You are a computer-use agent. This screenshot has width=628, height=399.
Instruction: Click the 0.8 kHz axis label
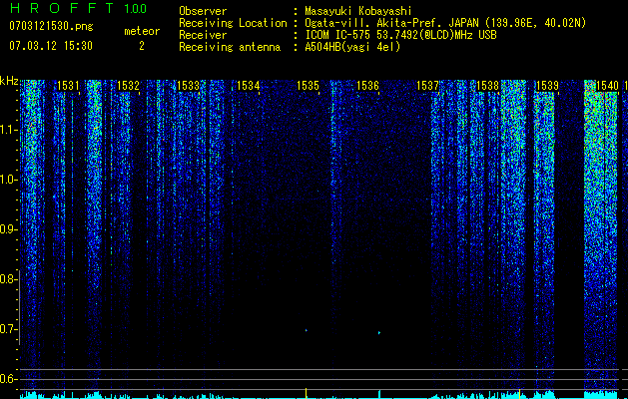coord(8,279)
